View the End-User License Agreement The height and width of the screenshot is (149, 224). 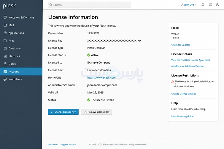pos(191,60)
